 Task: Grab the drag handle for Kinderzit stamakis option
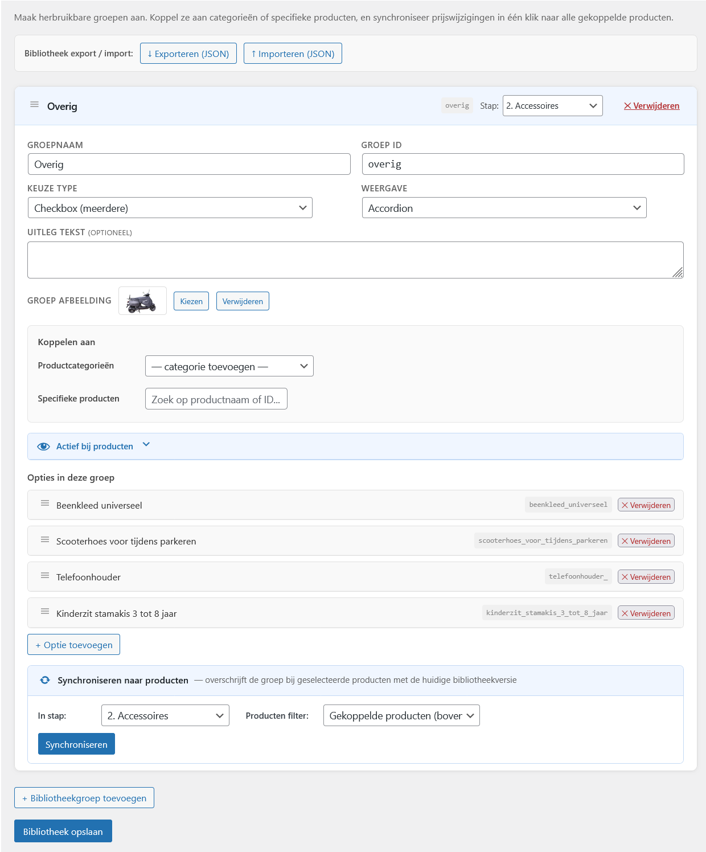(x=45, y=612)
